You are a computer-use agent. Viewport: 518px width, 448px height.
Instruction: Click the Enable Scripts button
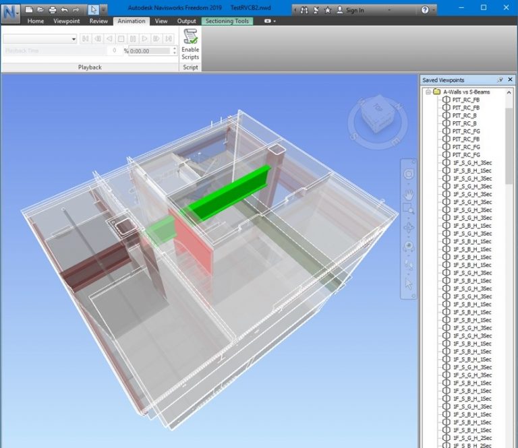pos(190,45)
